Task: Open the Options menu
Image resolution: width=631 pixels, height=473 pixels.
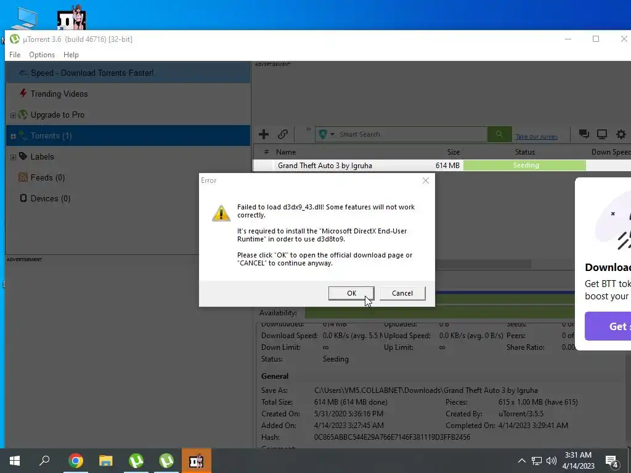Action: 42,55
